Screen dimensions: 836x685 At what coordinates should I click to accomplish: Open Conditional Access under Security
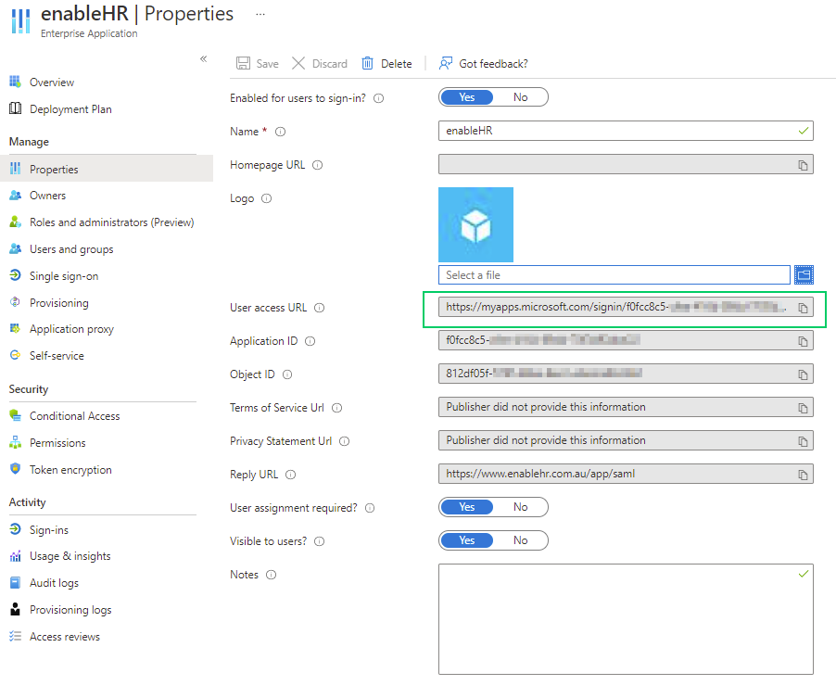[75, 416]
